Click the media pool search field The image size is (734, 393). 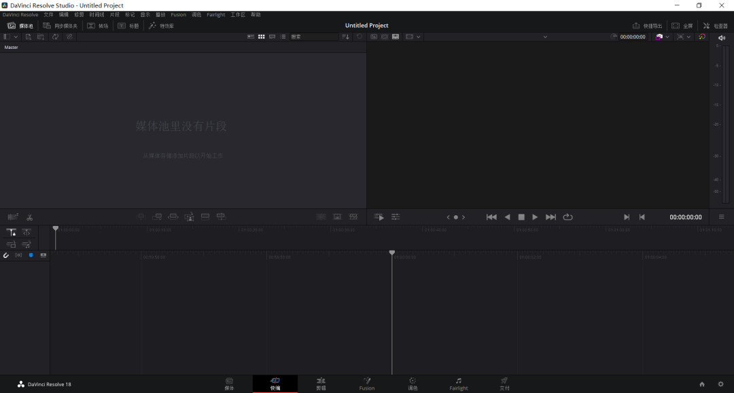(x=313, y=37)
